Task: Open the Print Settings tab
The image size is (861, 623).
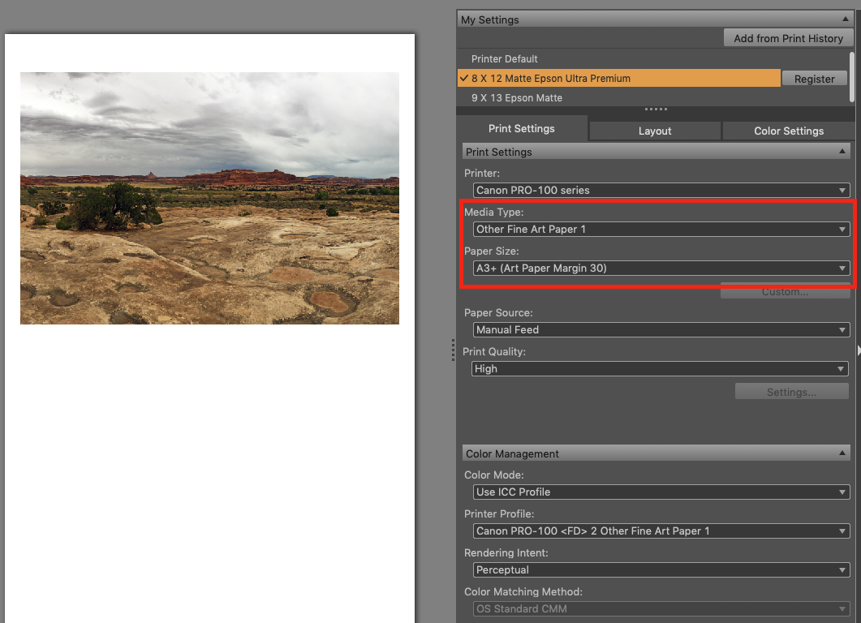Action: click(522, 129)
